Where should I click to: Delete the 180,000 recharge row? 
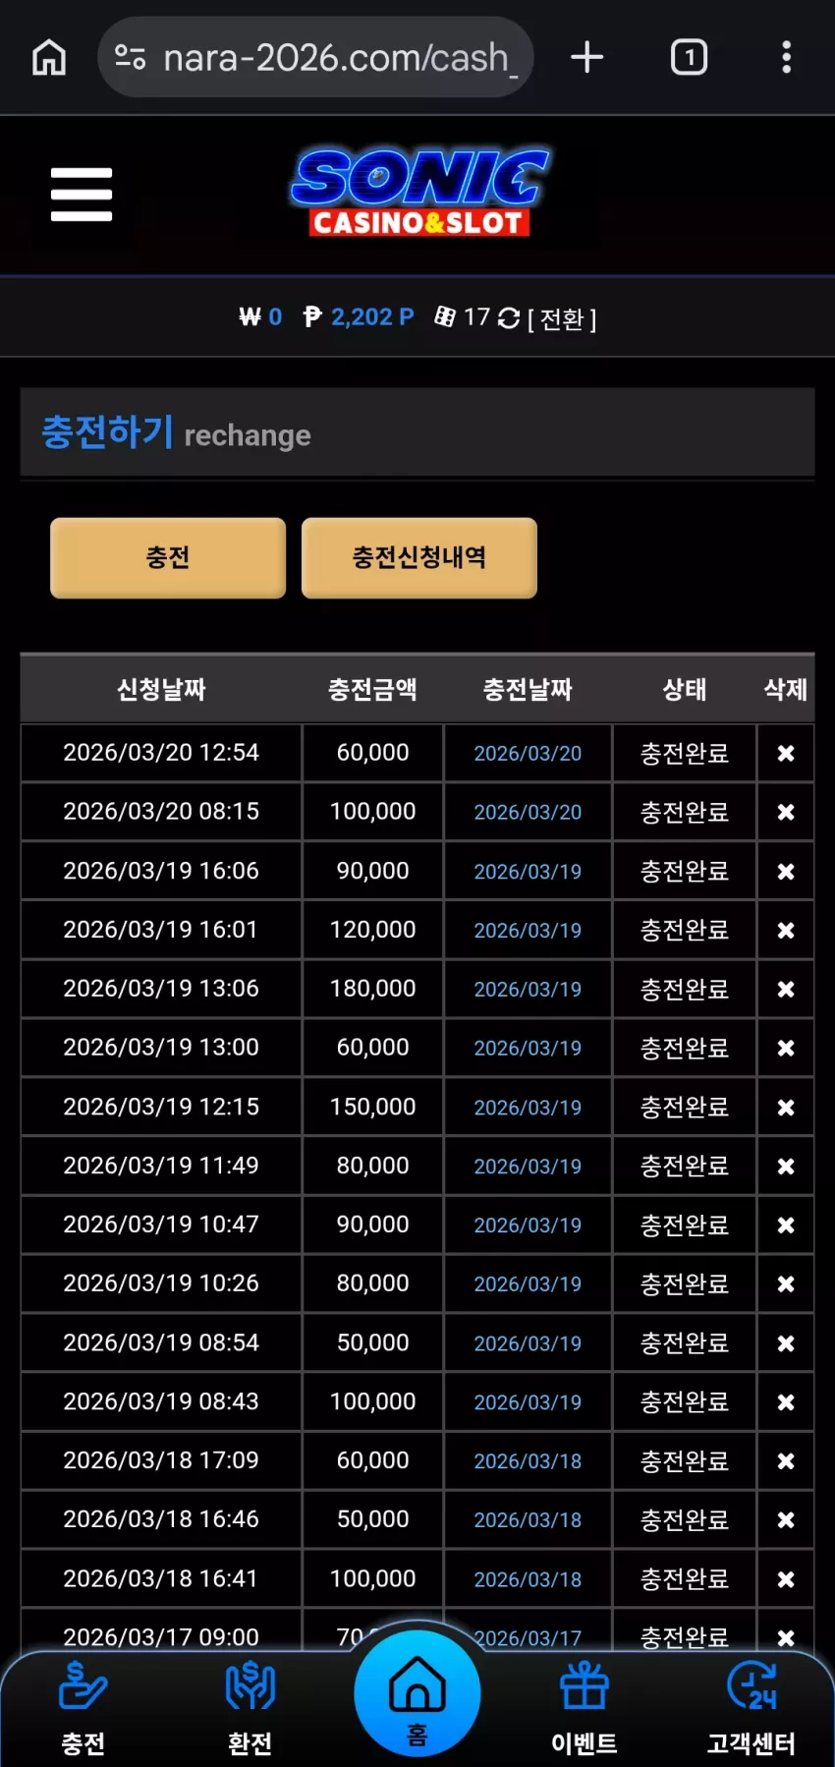pos(786,989)
